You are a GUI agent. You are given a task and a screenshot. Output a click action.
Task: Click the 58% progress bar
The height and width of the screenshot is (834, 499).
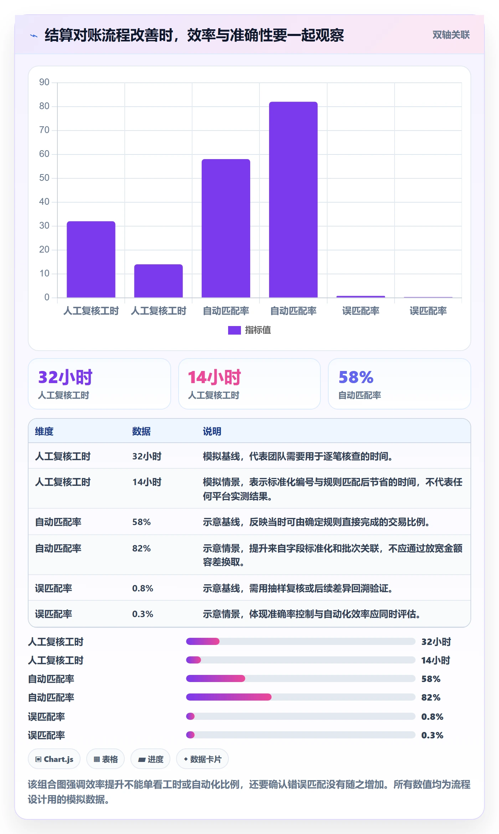click(x=300, y=678)
